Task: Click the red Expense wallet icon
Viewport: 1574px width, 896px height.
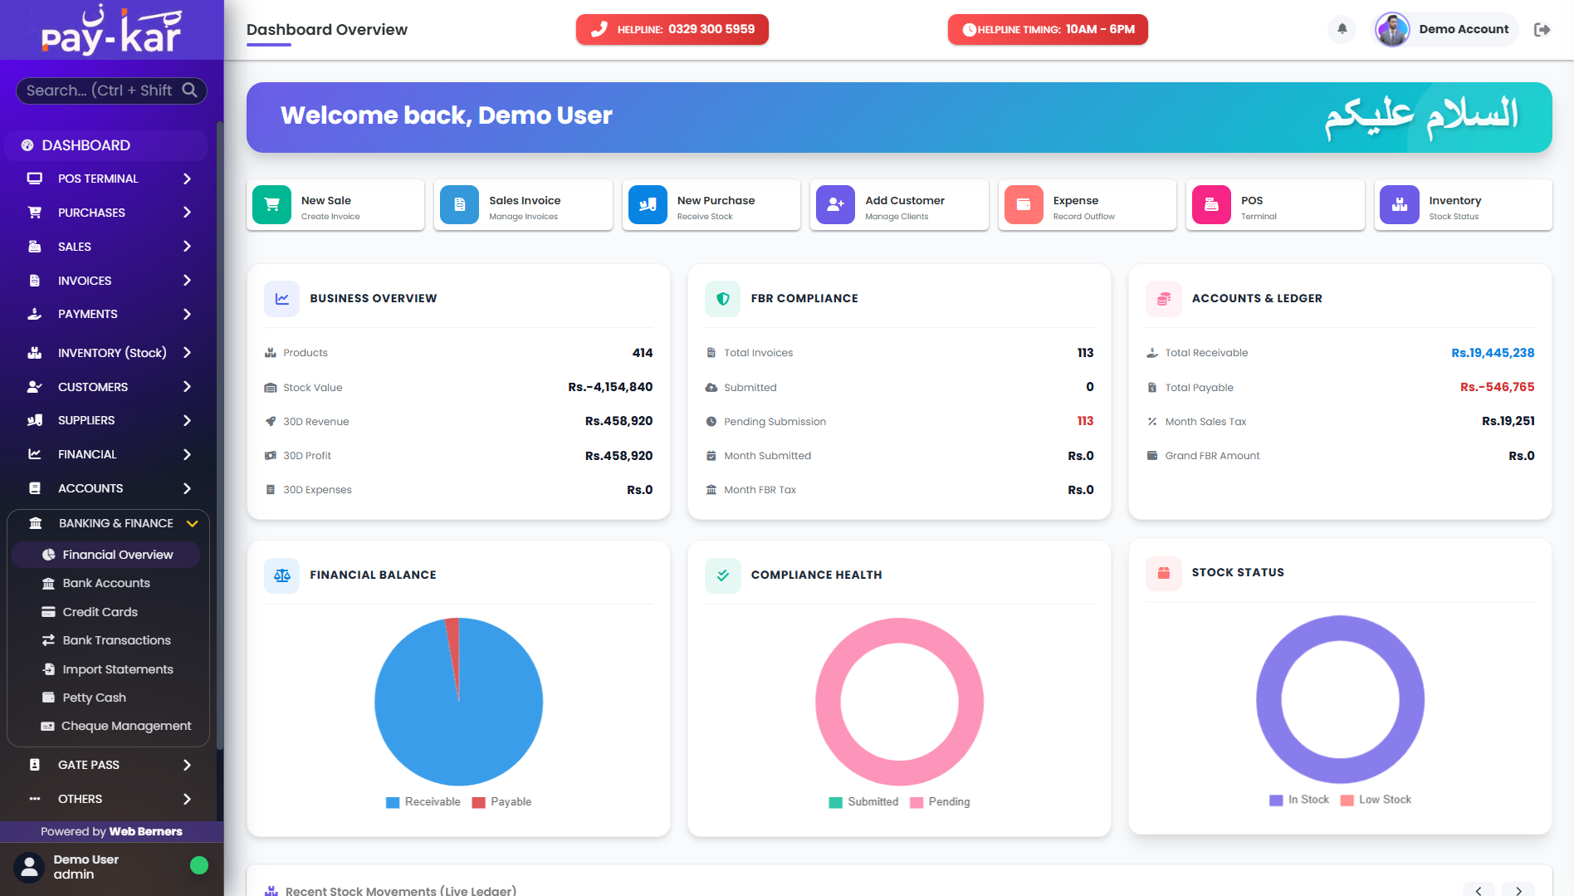Action: click(x=1024, y=204)
